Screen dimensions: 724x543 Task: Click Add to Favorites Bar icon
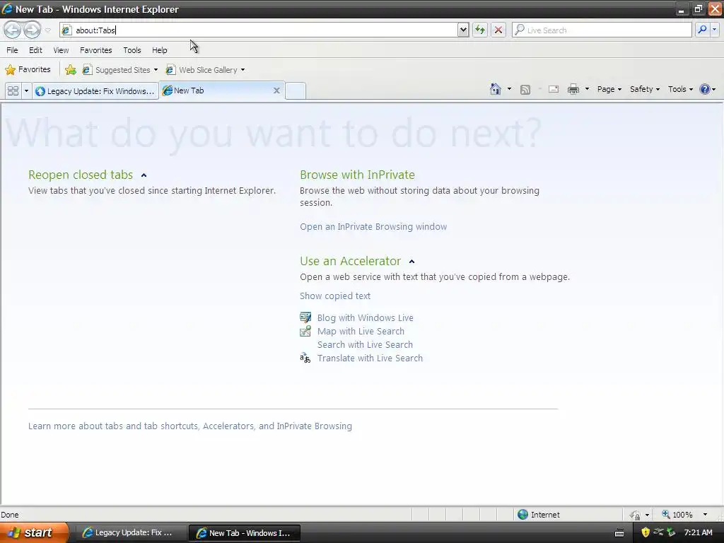click(71, 70)
